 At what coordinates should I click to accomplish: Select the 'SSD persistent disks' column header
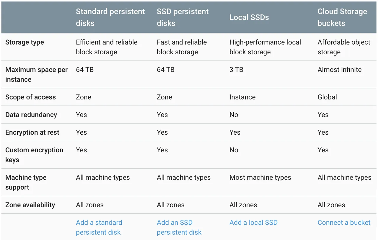click(x=183, y=17)
